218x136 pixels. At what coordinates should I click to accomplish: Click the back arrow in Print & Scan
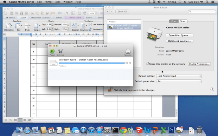click(x=107, y=12)
